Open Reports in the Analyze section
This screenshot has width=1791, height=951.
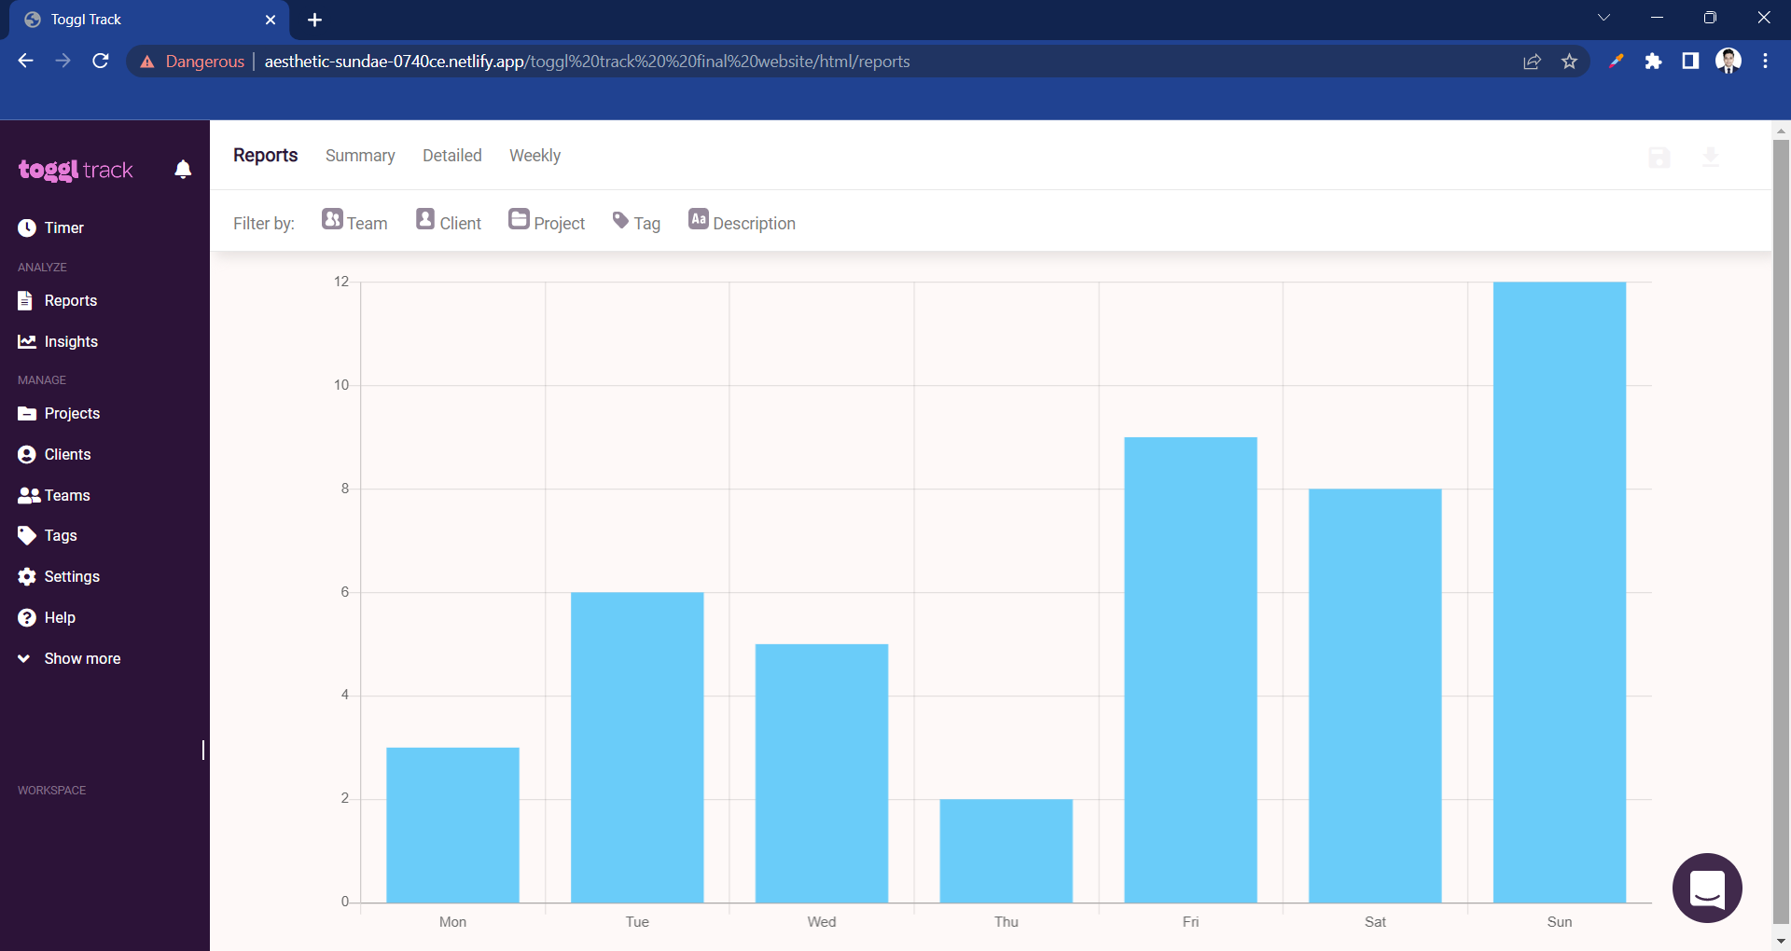pos(58,300)
